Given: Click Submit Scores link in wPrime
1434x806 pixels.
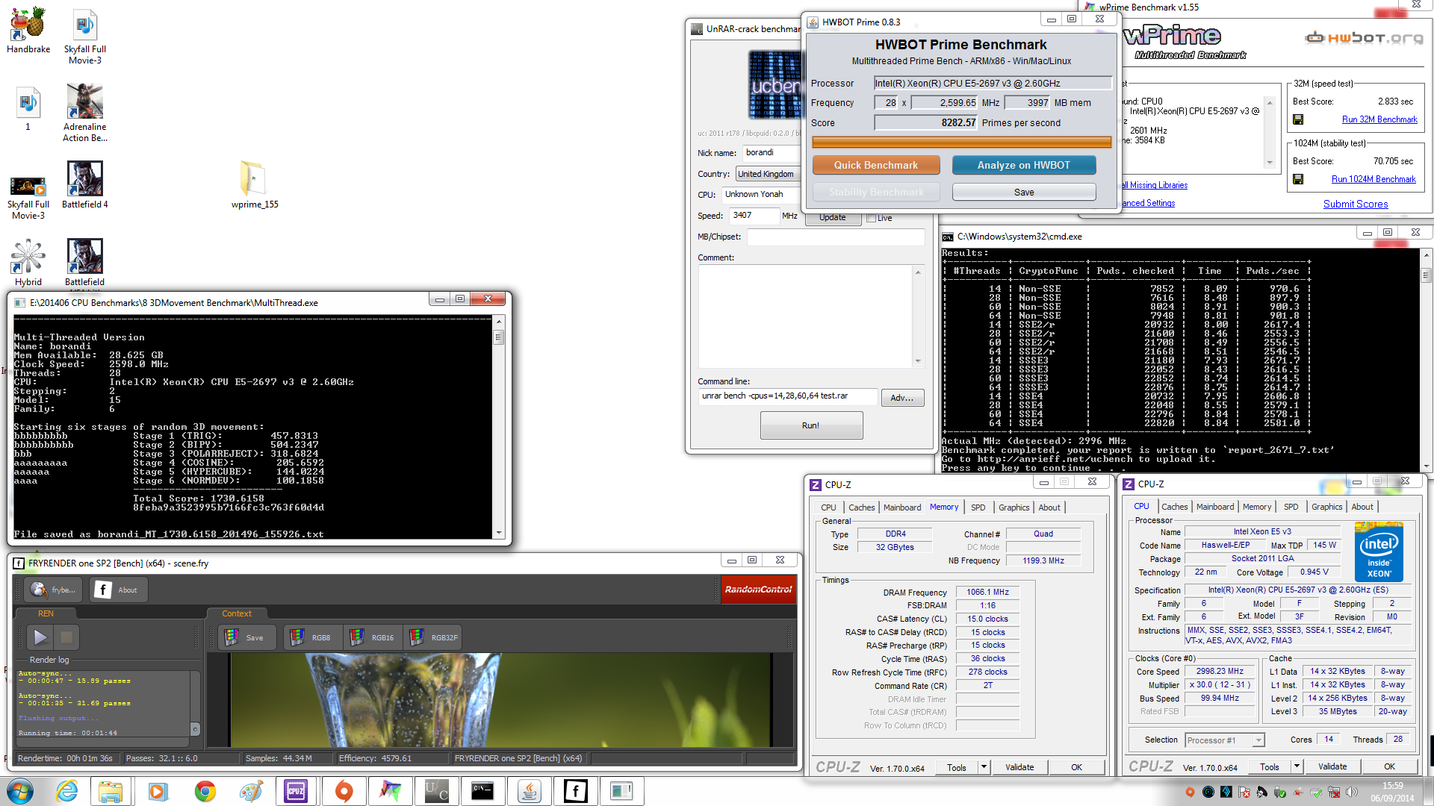Looking at the screenshot, I should point(1356,204).
